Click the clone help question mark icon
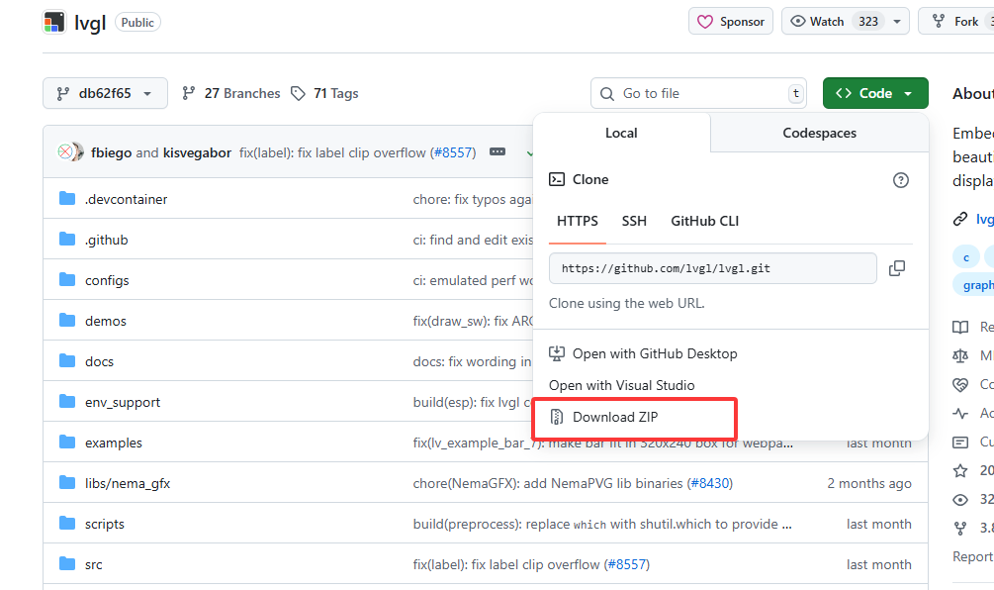The image size is (994, 590). click(x=900, y=180)
